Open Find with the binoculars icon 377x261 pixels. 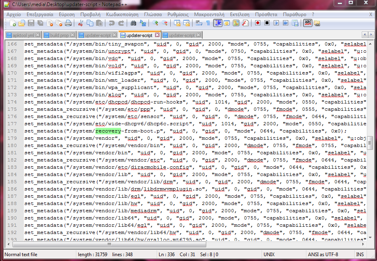click(133, 23)
